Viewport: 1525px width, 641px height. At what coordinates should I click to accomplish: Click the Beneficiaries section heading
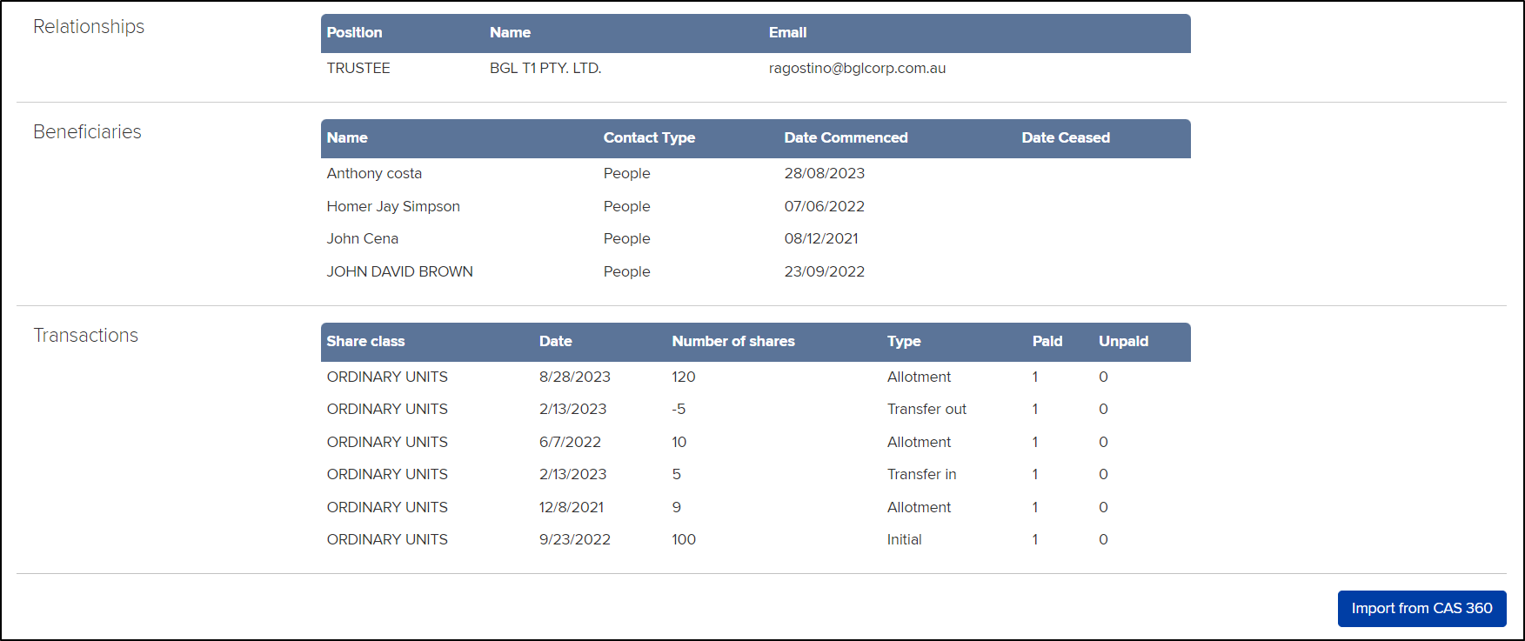pyautogui.click(x=87, y=131)
